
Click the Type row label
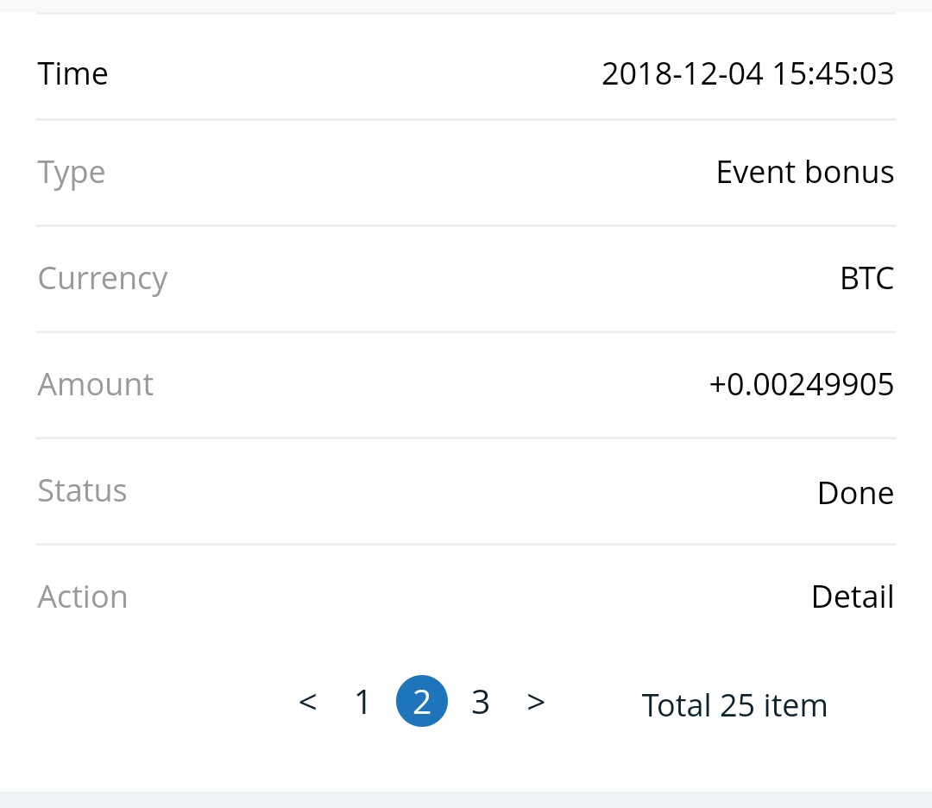(72, 174)
